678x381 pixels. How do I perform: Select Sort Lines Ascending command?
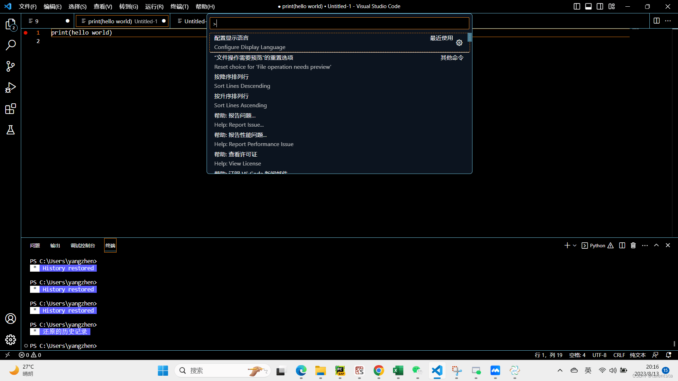339,101
